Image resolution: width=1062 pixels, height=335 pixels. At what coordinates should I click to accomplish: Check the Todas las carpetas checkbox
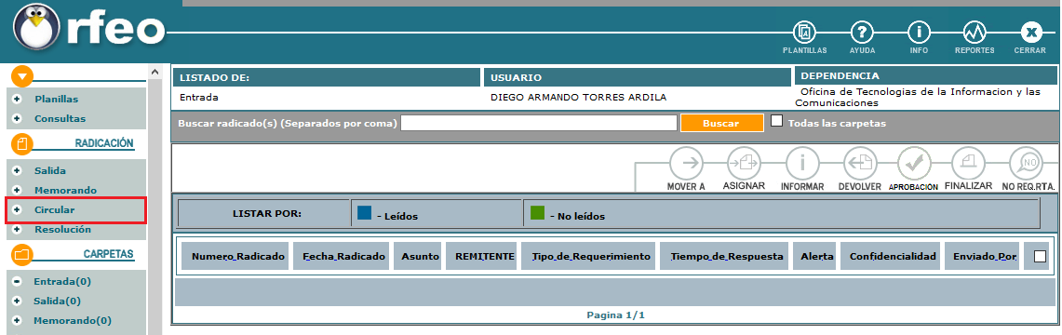pos(777,121)
